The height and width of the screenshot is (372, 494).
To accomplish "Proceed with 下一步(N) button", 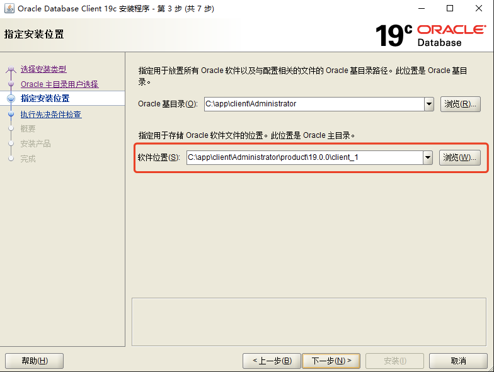I will (x=331, y=361).
